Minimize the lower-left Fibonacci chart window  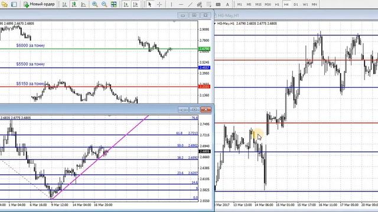click(x=183, y=110)
